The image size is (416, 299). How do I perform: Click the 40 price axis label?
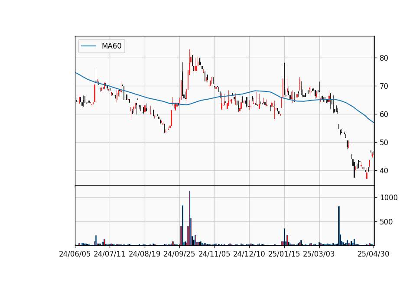tap(383, 171)
